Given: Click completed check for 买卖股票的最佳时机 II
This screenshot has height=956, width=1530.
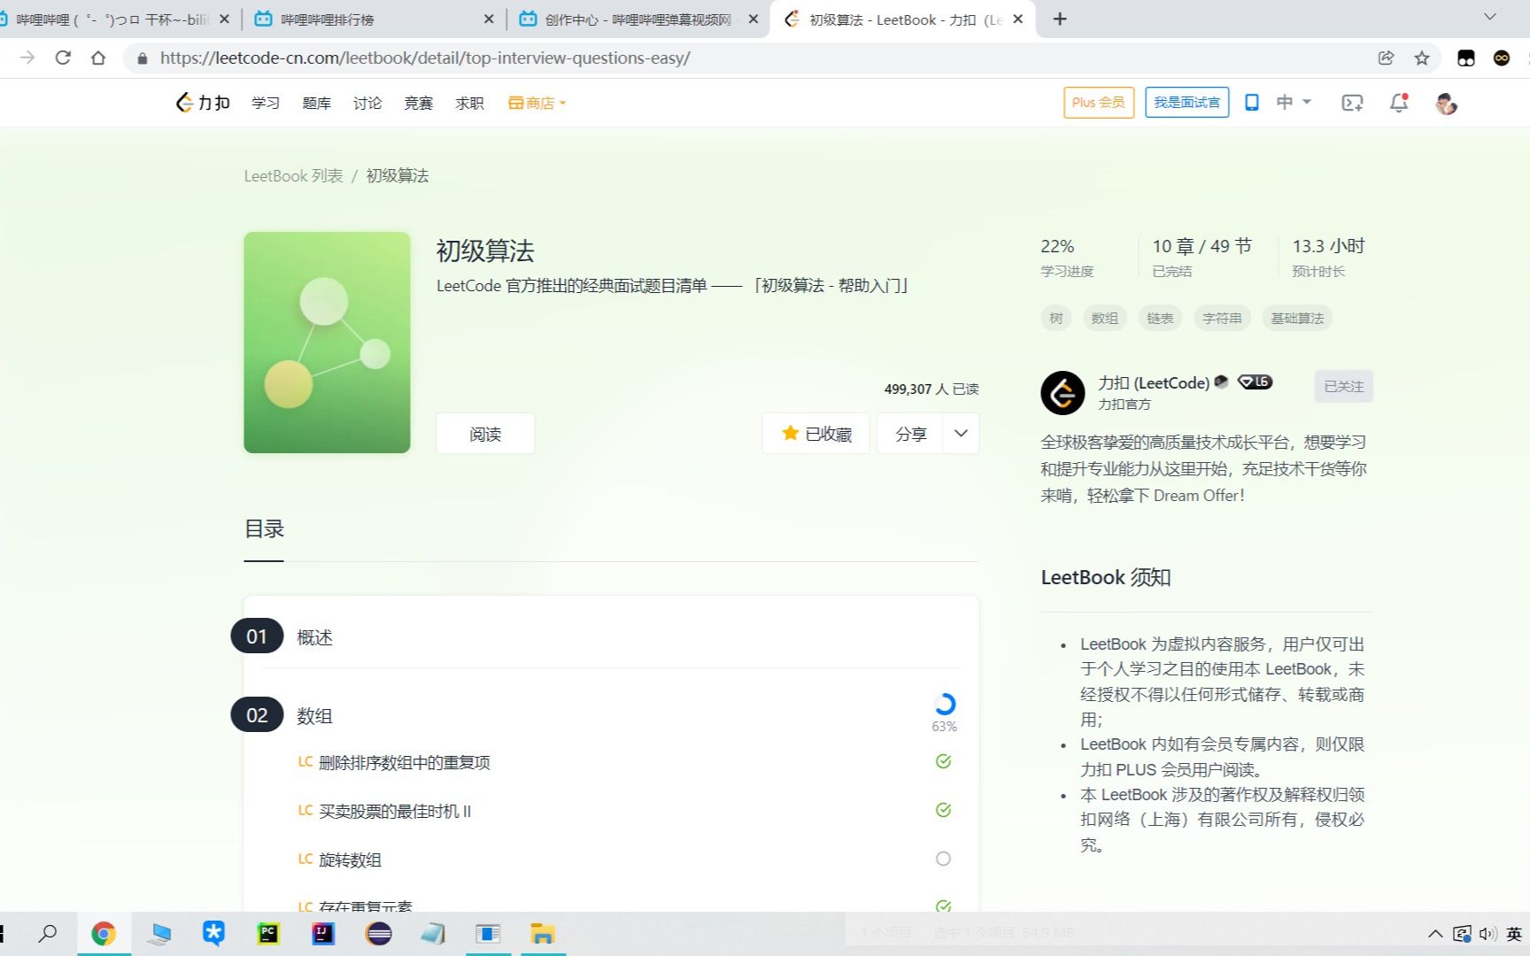Looking at the screenshot, I should pyautogui.click(x=943, y=810).
